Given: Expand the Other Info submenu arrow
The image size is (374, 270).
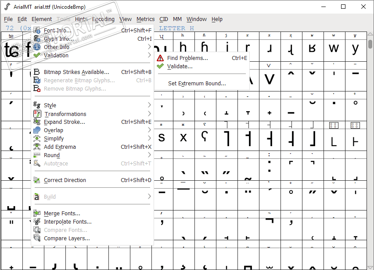Looking at the screenshot, I should [149, 47].
